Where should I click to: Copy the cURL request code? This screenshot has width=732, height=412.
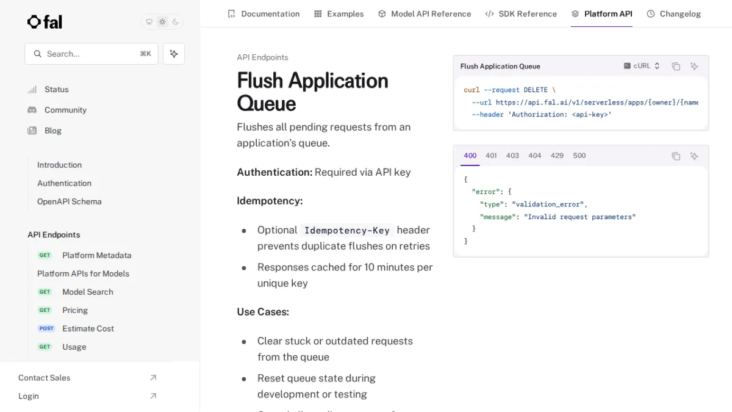[676, 66]
